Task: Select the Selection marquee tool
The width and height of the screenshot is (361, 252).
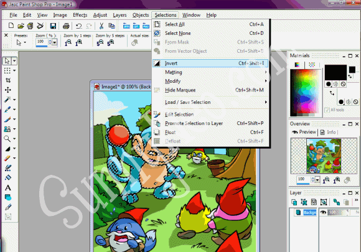Action: tap(7, 70)
